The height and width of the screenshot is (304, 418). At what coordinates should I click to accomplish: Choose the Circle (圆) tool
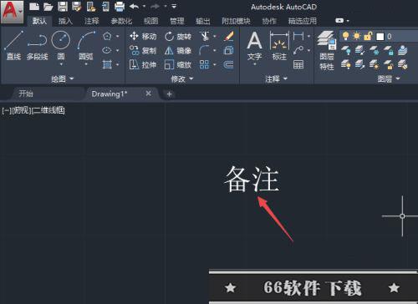(61, 48)
